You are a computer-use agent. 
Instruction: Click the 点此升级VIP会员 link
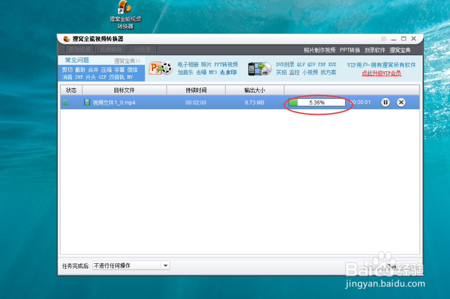pyautogui.click(x=382, y=73)
